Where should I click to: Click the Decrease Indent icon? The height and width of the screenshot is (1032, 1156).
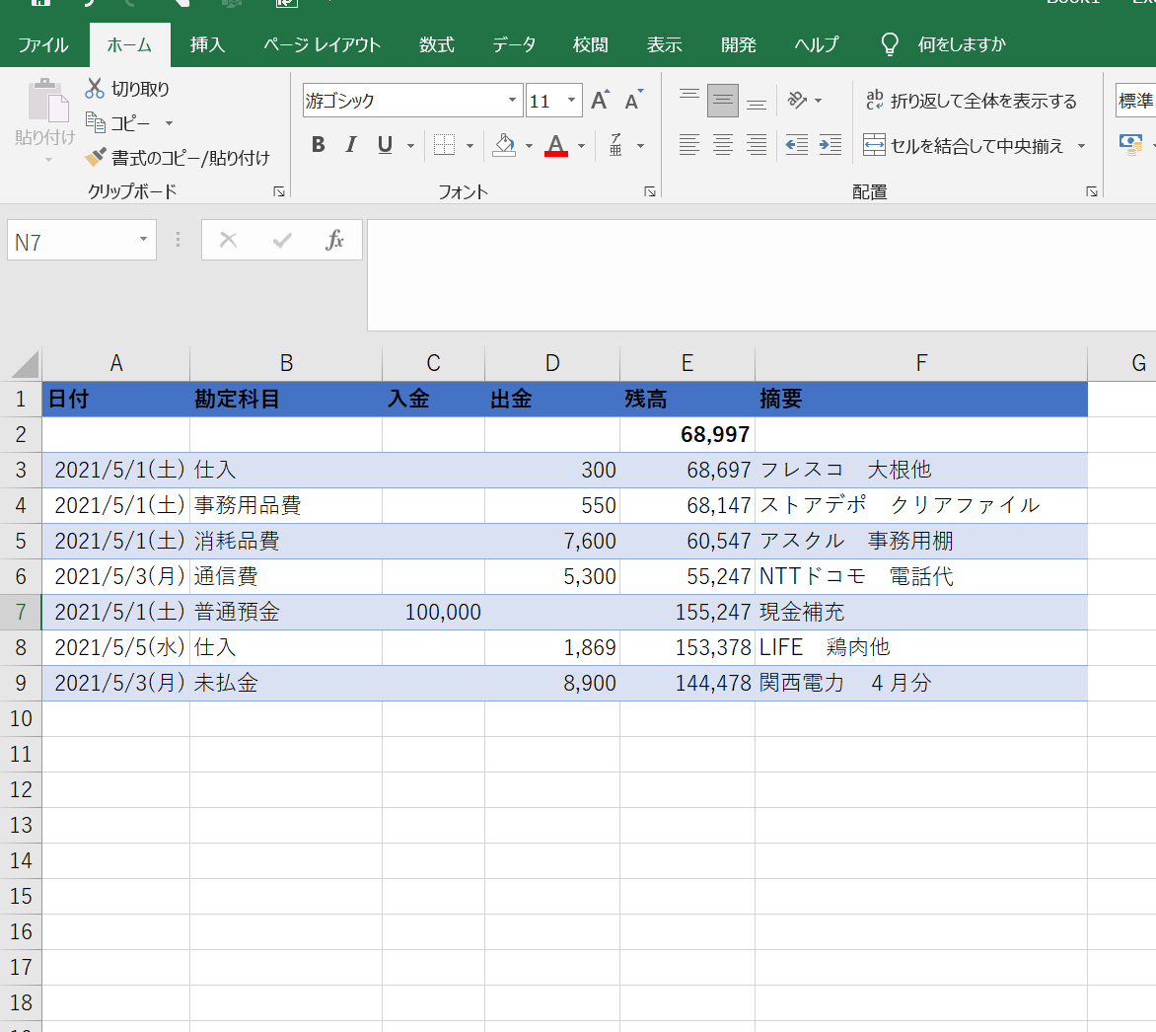point(797,146)
